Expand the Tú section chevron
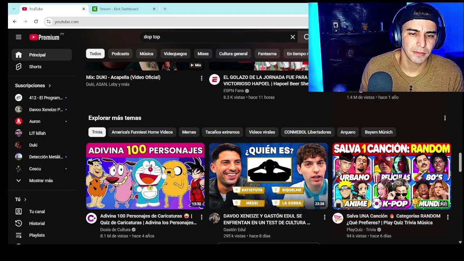The width and height of the screenshot is (464, 261). tap(25, 199)
